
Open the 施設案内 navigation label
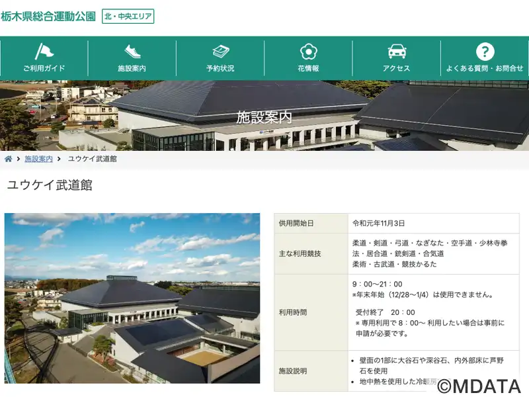pos(132,68)
